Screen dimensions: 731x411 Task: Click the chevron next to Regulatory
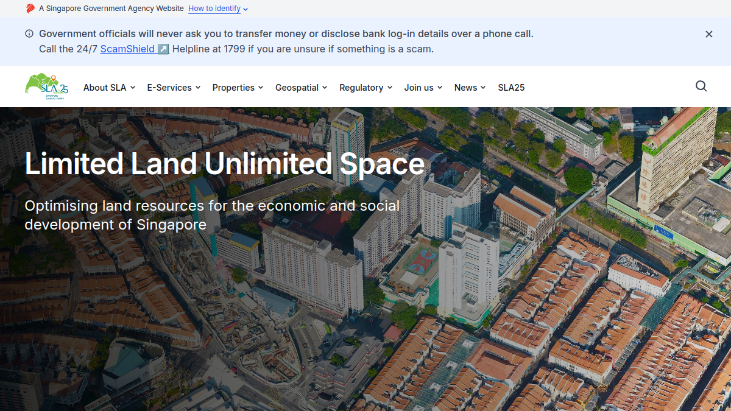(389, 88)
